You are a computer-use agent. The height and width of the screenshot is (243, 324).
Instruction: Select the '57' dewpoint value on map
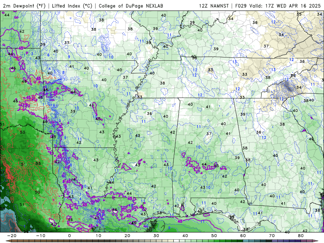[2, 172]
